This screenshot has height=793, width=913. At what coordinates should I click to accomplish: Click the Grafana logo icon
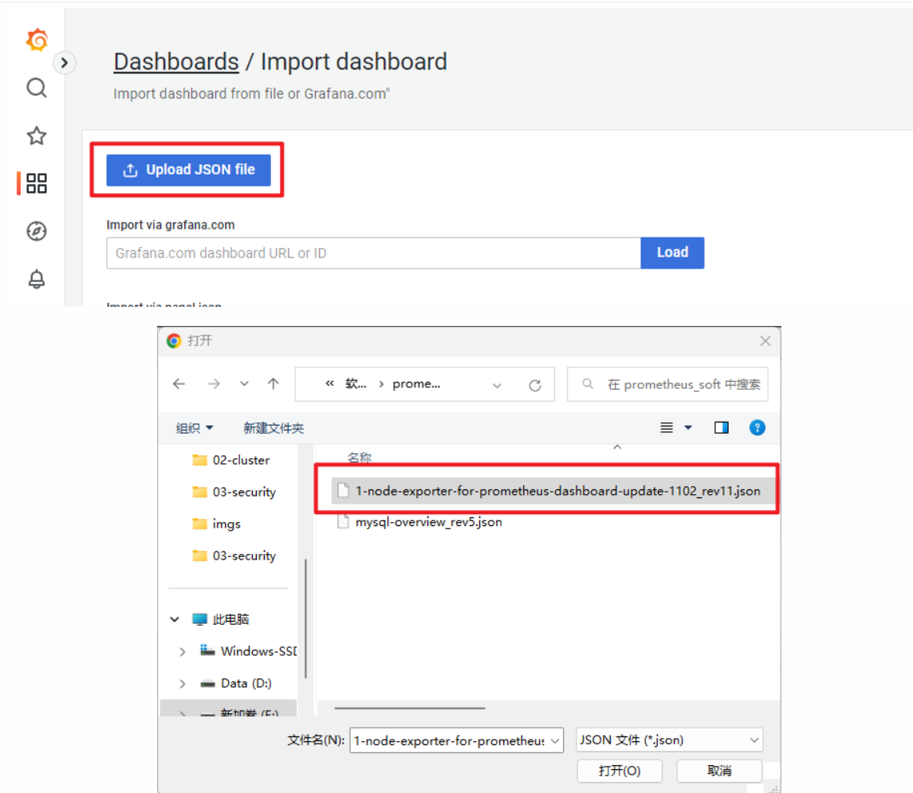(x=37, y=40)
